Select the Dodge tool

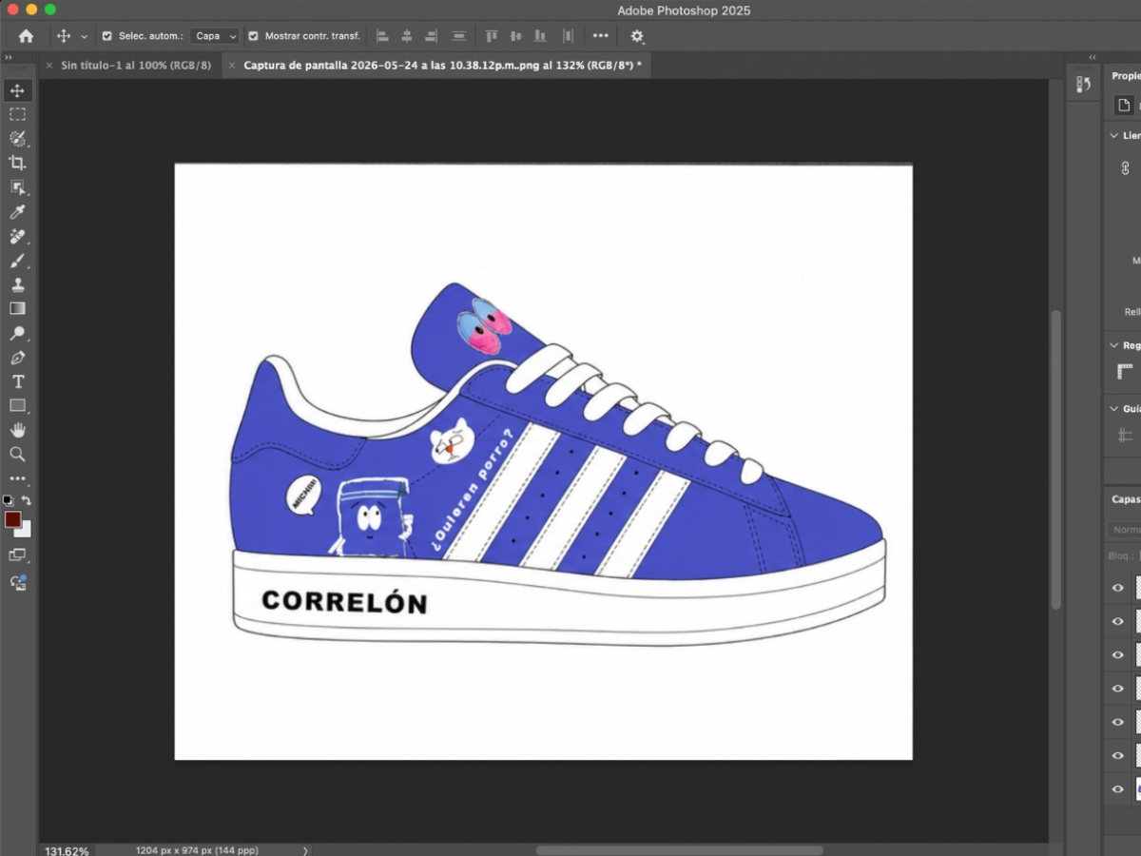tap(17, 333)
